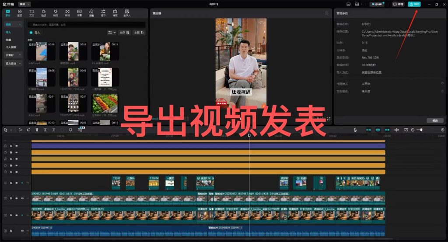Viewport: 448px width, 242px height.
Task: Open the 特效 effects tab
Action: point(56,13)
